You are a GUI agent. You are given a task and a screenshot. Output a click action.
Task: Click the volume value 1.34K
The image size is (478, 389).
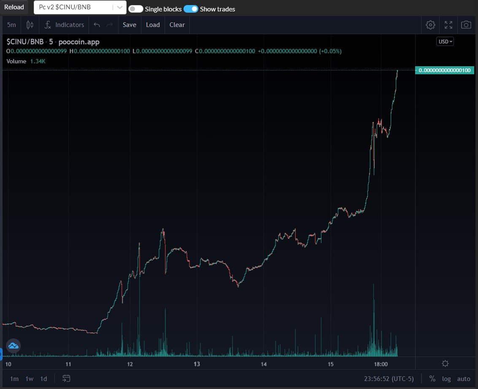[x=38, y=61]
